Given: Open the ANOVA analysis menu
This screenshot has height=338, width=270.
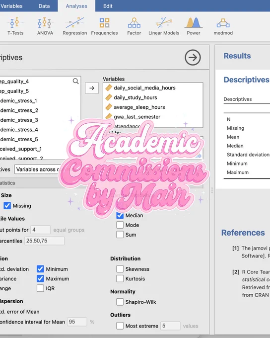Looking at the screenshot, I should click(x=45, y=26).
